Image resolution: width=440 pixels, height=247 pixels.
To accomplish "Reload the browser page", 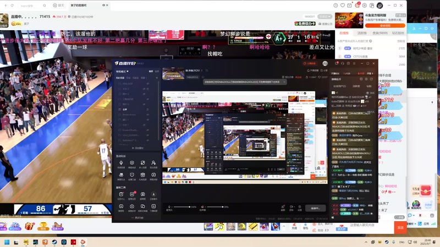I will tap(12, 5).
